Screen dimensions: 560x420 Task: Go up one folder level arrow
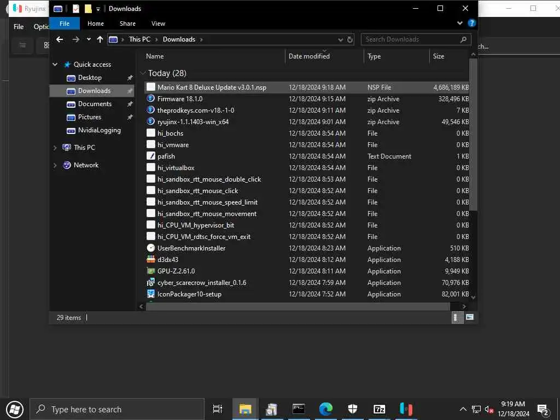pos(100,39)
